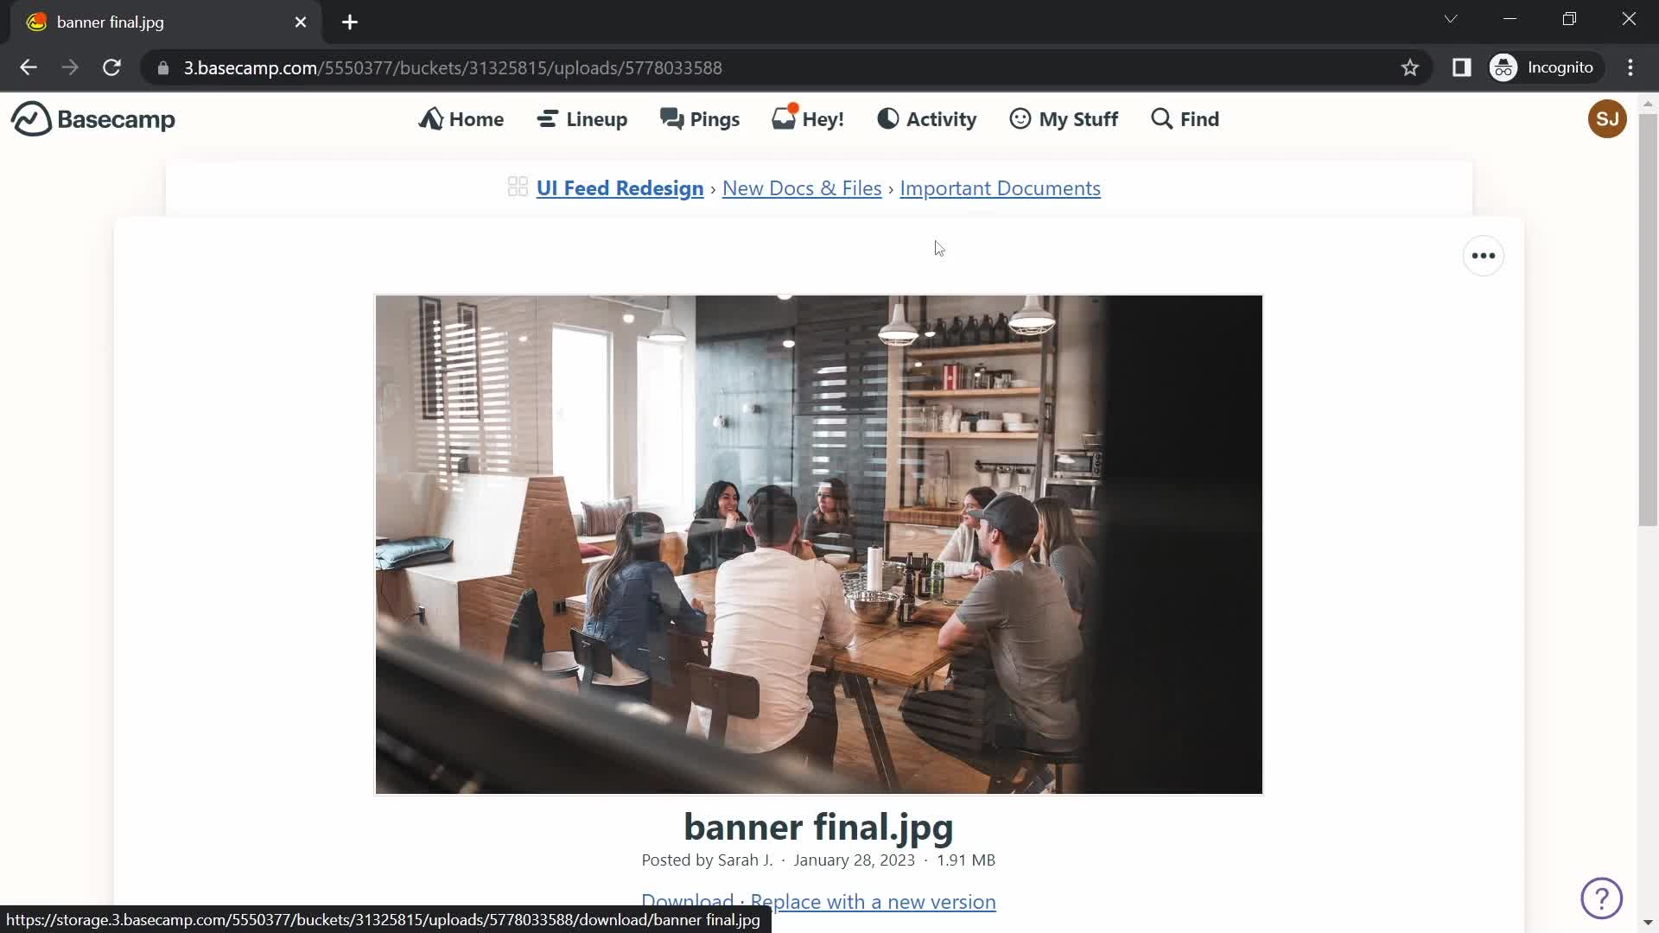Open UI Feed Redesign project
The image size is (1659, 933).
[x=620, y=188]
